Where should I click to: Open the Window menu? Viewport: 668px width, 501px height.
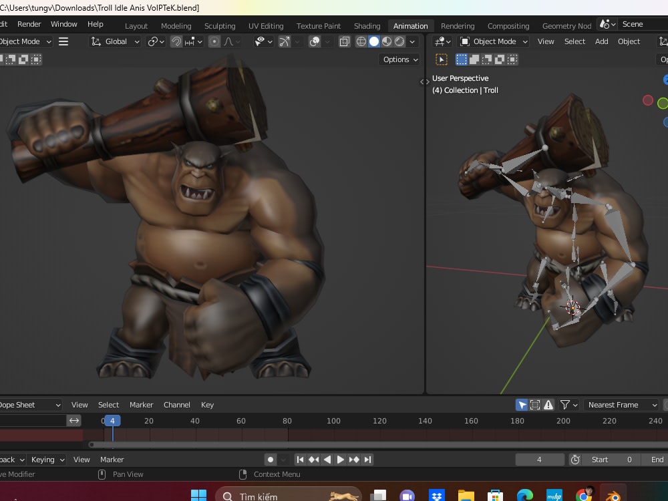tap(64, 24)
